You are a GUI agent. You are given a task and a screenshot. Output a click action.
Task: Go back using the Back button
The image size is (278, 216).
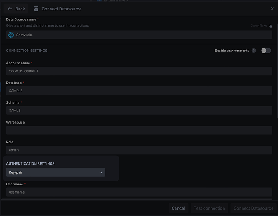tap(16, 9)
